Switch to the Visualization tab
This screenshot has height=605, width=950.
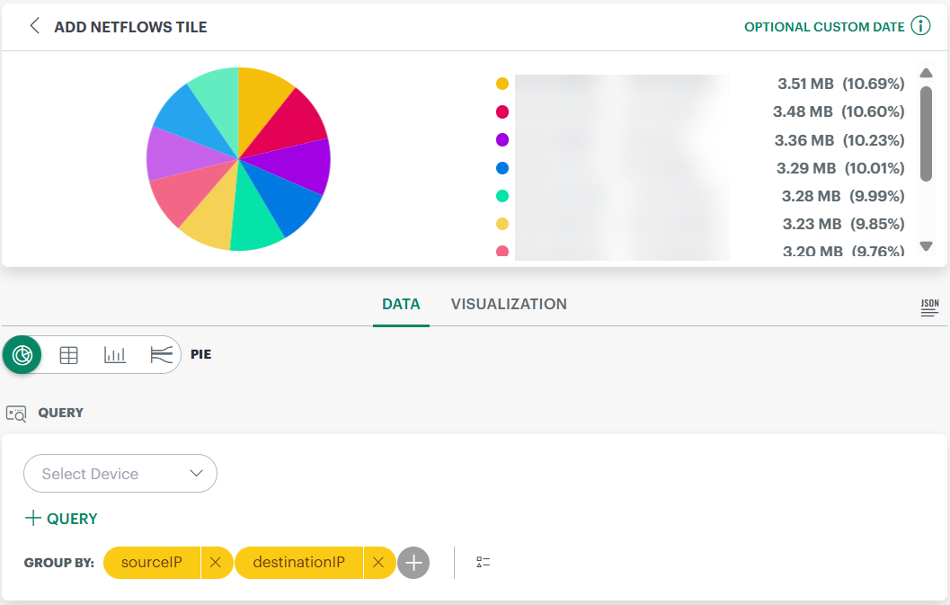[509, 304]
